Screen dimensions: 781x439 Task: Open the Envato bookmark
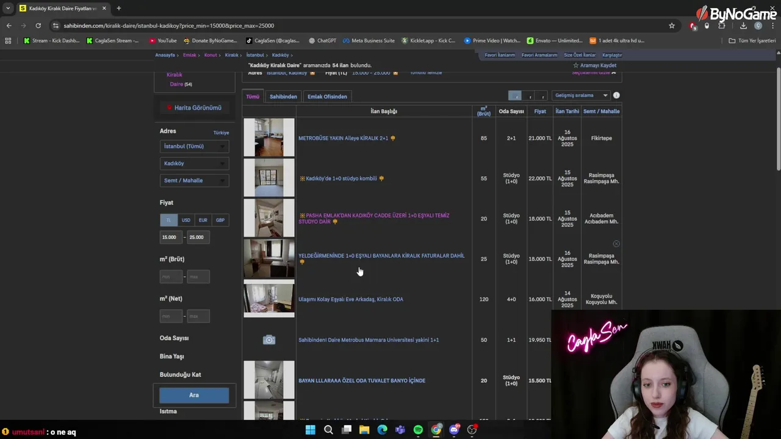(554, 41)
